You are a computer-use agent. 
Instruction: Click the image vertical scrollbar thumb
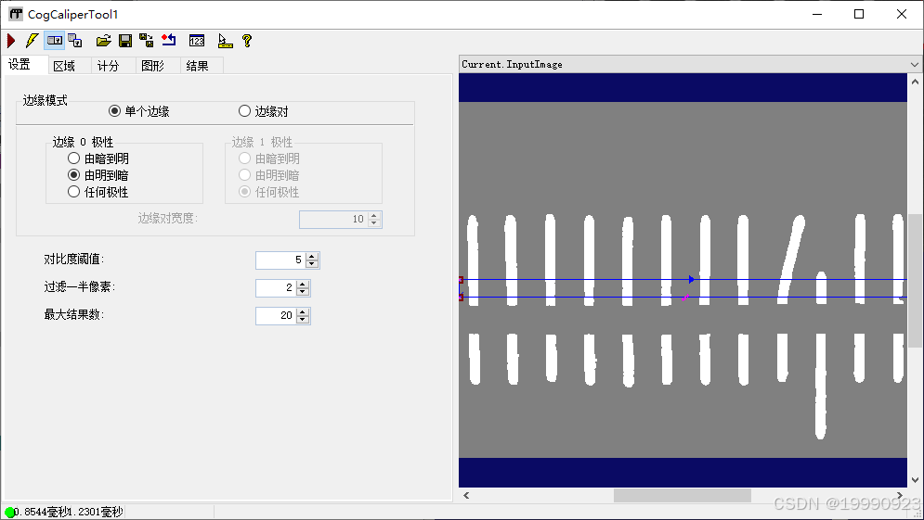tap(915, 281)
